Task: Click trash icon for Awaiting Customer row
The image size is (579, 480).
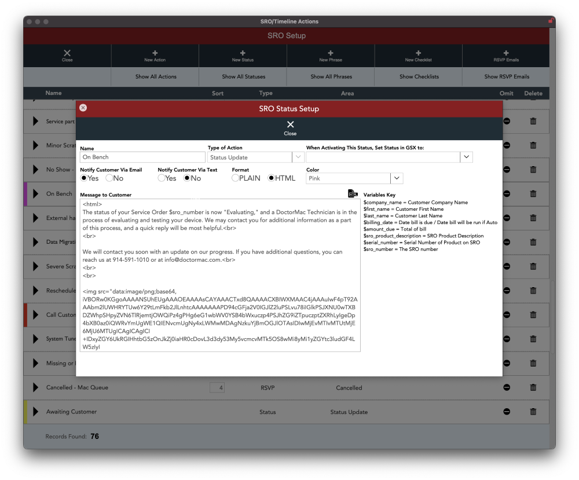Action: 533,412
